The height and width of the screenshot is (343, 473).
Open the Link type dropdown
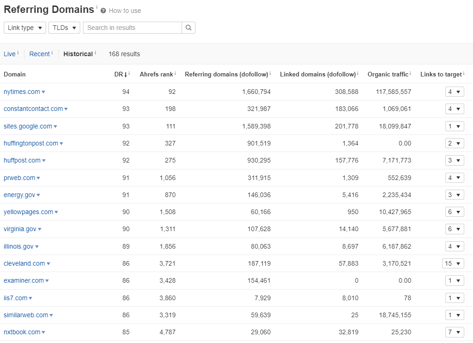coord(25,28)
